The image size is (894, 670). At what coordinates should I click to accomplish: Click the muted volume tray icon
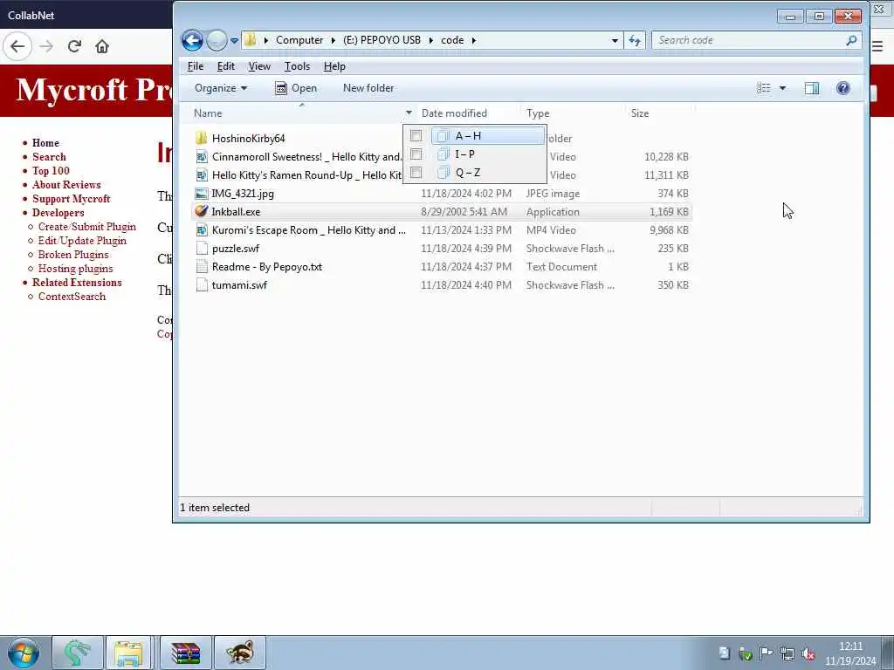click(x=808, y=654)
